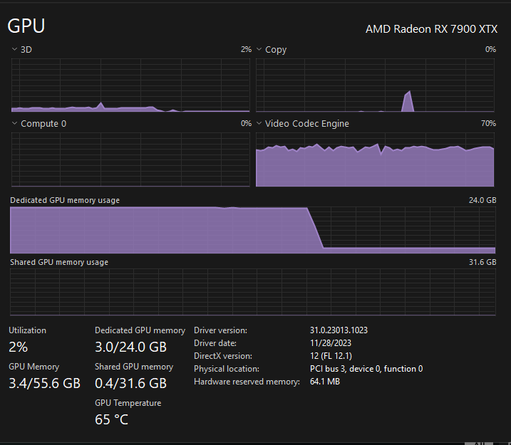Open the 3D engine dropdown chevron
The width and height of the screenshot is (511, 445).
coord(14,50)
